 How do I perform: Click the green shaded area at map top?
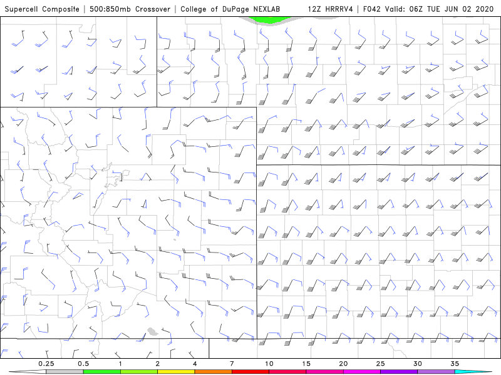coord(271,20)
